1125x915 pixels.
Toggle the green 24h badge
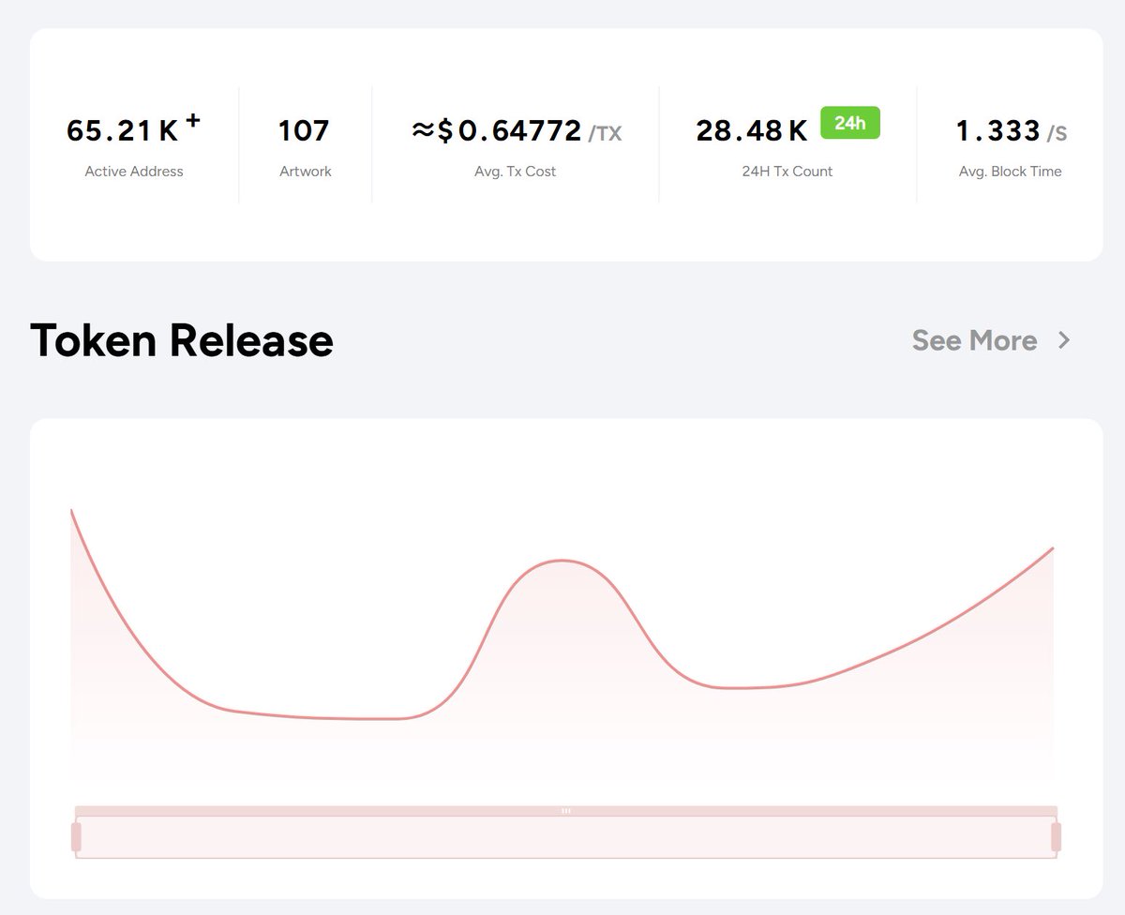[850, 123]
